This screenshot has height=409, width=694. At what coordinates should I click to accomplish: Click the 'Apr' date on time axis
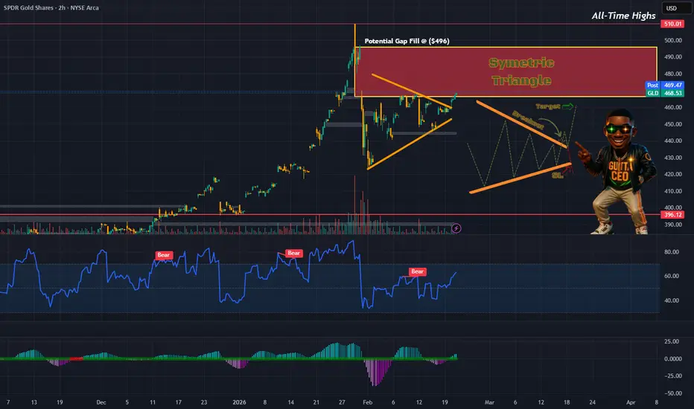click(x=631, y=402)
